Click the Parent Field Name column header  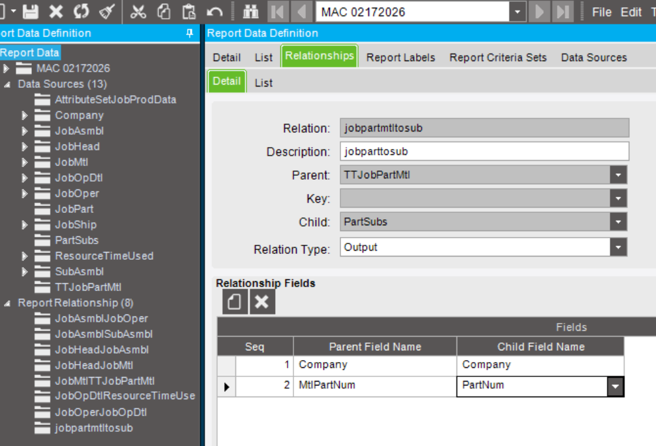[375, 346]
